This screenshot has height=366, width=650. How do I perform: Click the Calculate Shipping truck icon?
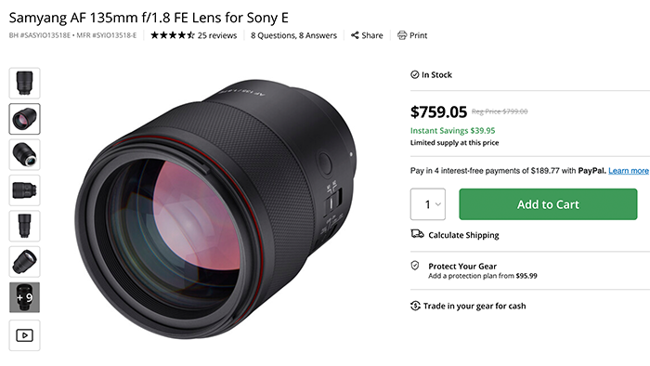pyautogui.click(x=417, y=234)
